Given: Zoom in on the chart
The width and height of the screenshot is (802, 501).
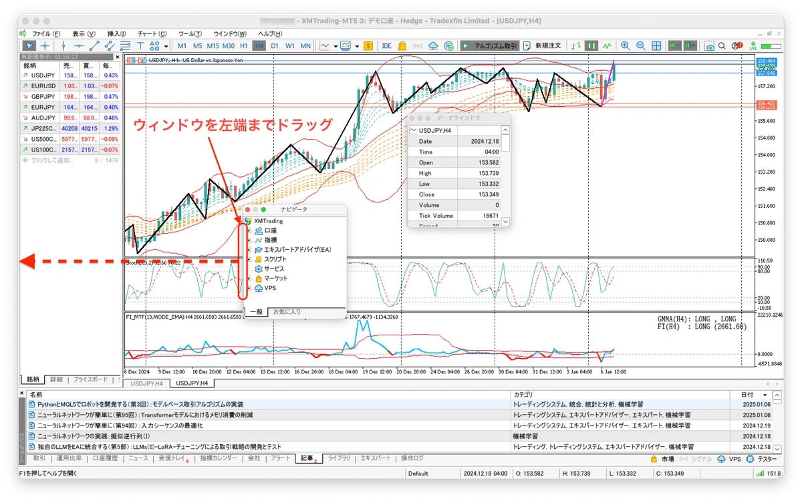Looking at the screenshot, I should point(625,46).
